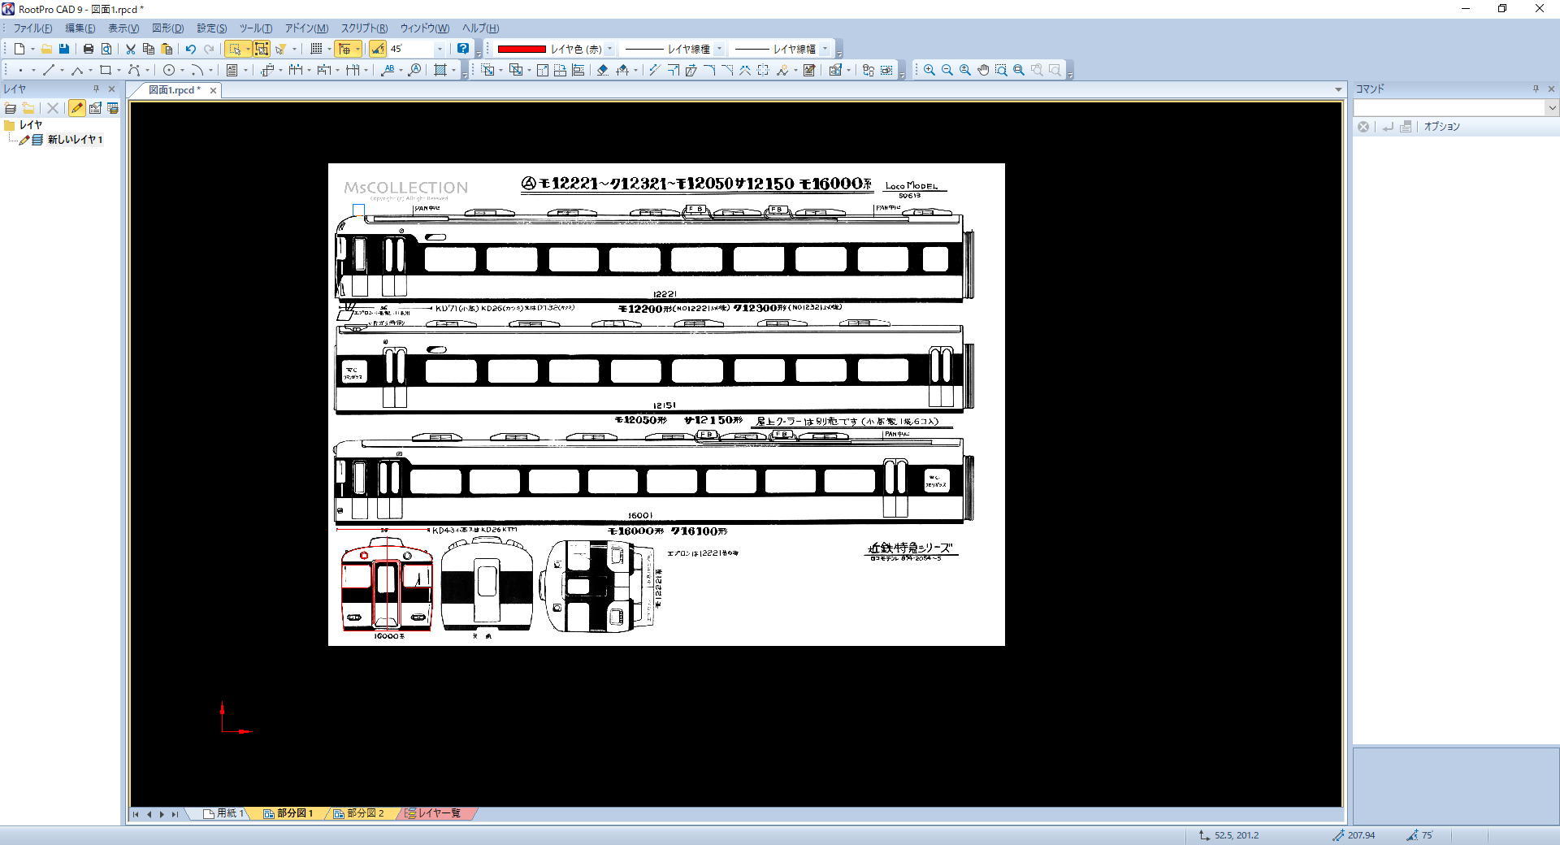Image resolution: width=1560 pixels, height=845 pixels.
Task: Click the オプション button in Command panel
Action: [x=1441, y=127]
